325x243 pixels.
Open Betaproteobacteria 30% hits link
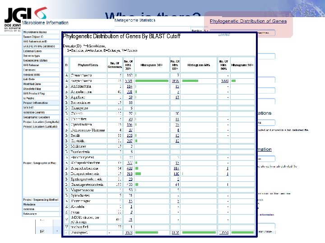click(130, 168)
